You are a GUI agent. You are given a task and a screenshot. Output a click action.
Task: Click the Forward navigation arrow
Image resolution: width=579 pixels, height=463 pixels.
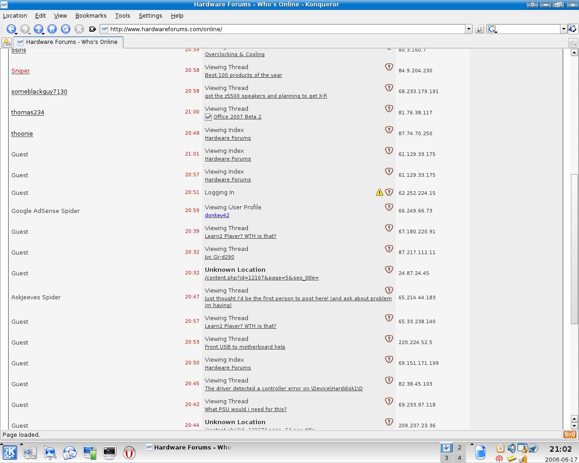click(24, 29)
